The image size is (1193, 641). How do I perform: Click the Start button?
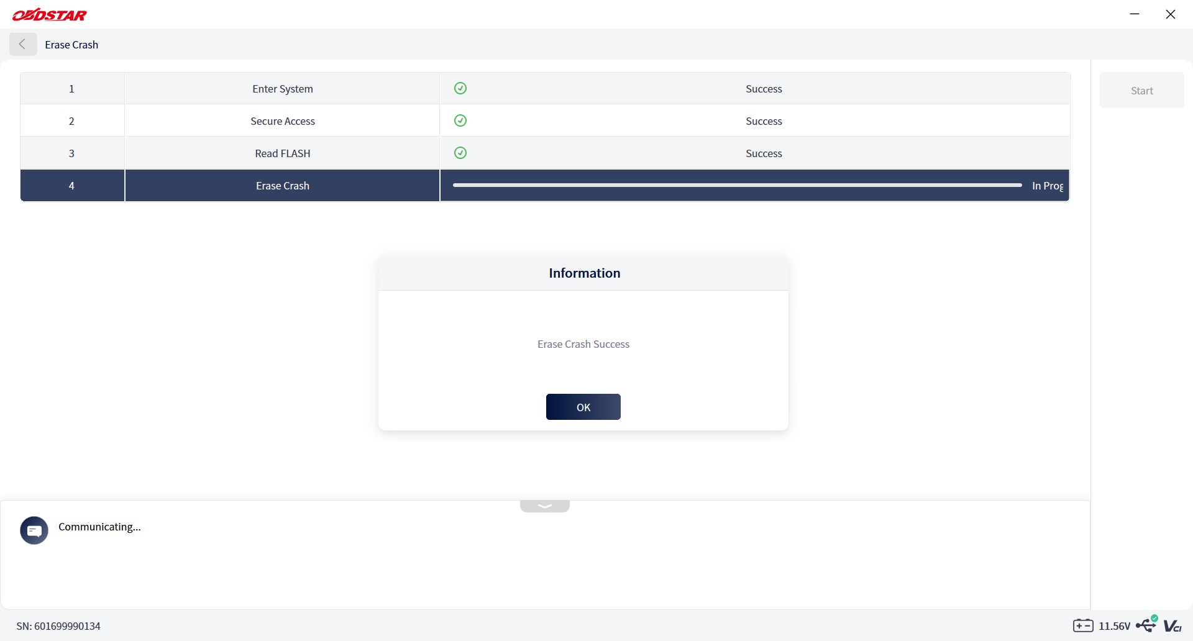click(x=1142, y=90)
